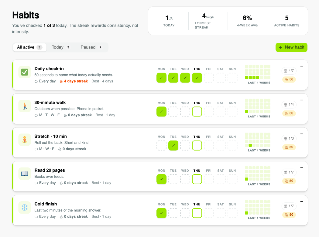
Task: Click the 1/4 weekly count badge on 30-minute walk
Action: [289, 104]
